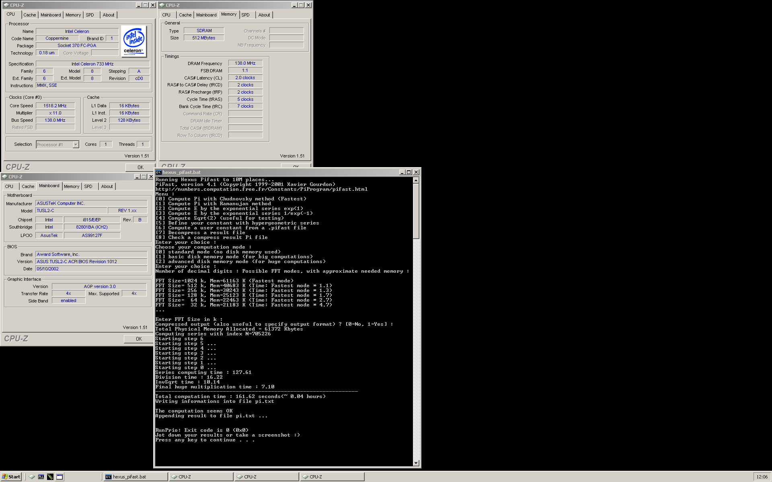Click the 'x 11.0' multiplier value
The height and width of the screenshot is (482, 772).
pos(55,113)
